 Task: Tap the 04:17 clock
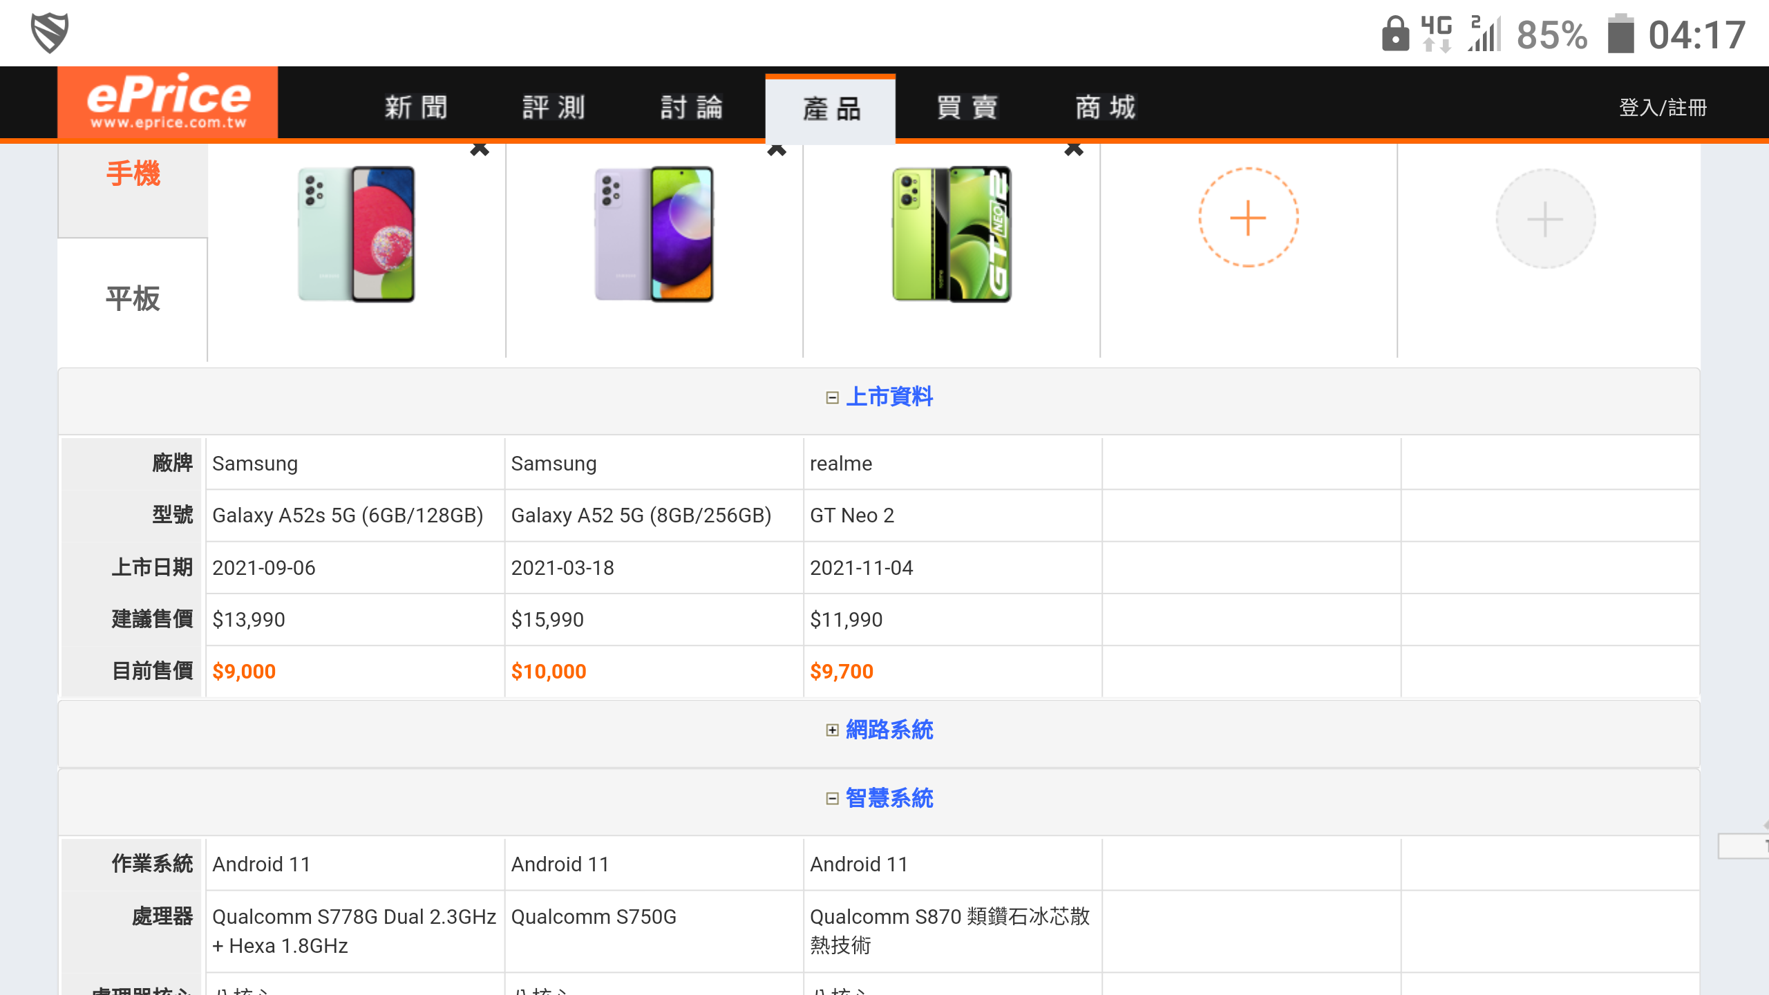pyautogui.click(x=1697, y=35)
